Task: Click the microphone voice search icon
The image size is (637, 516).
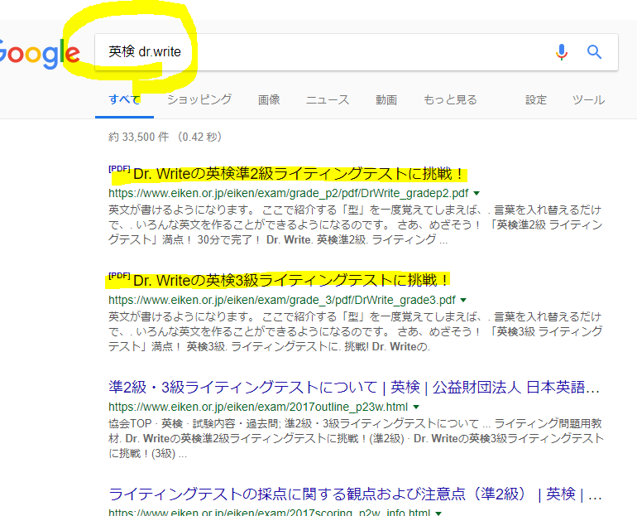Action: [x=562, y=52]
